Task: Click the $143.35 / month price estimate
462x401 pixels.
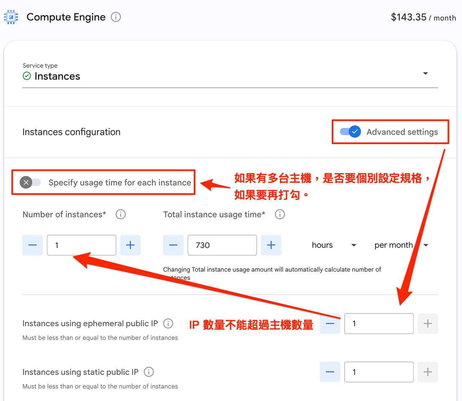Action: (x=423, y=17)
